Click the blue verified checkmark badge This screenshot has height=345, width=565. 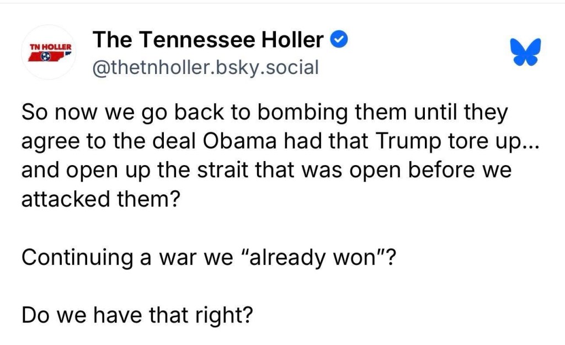(x=338, y=40)
